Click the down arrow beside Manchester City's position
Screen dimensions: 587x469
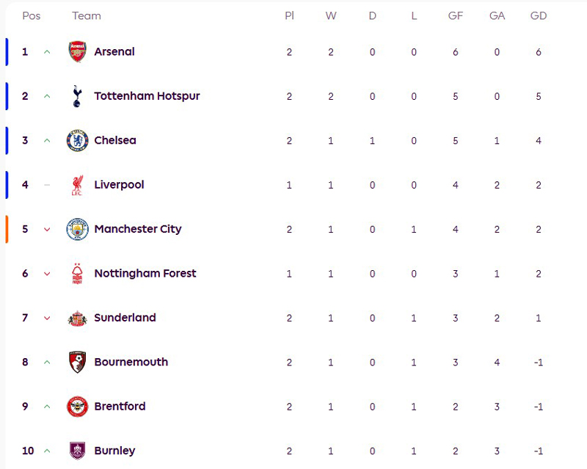pos(47,229)
